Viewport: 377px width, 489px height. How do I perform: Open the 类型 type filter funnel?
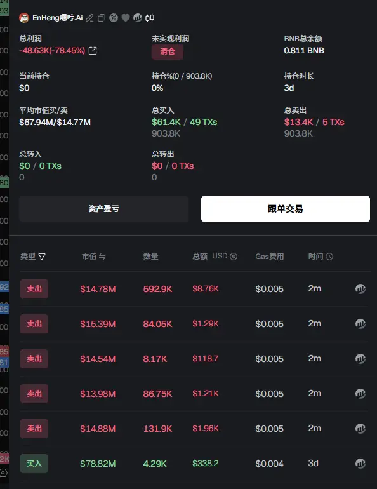(42, 257)
